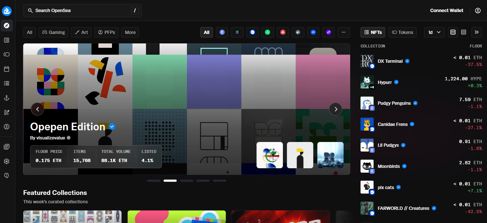Click the anchor icon in the sidebar
This screenshot has height=223, width=487.
(x=7, y=98)
